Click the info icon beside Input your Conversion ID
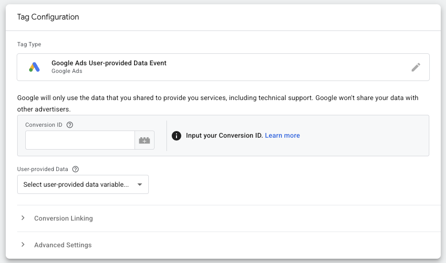Image resolution: width=446 pixels, height=263 pixels. 176,136
